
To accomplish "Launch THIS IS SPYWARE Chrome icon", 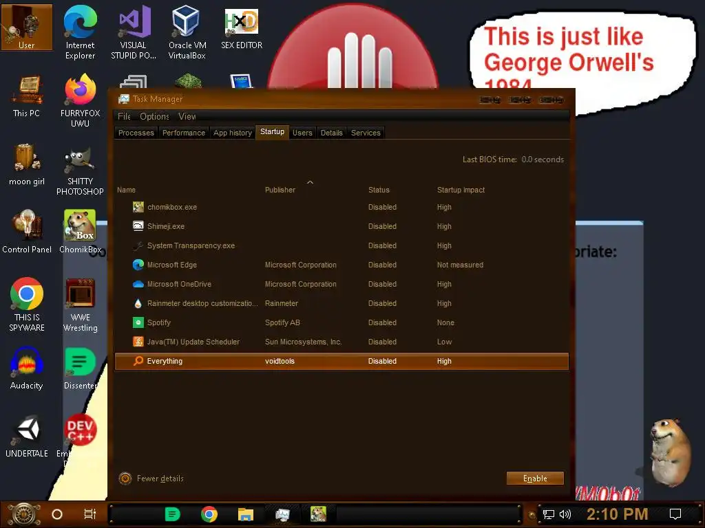I will pyautogui.click(x=27, y=305).
